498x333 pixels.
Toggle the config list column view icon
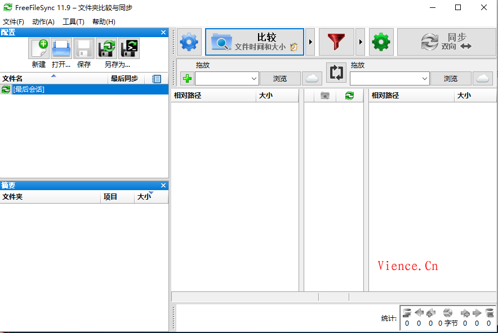(157, 79)
